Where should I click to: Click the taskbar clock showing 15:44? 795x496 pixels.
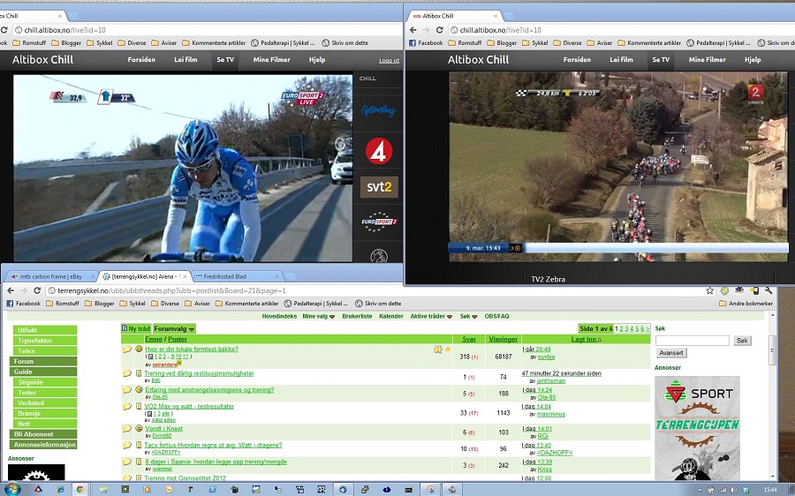[x=770, y=490]
